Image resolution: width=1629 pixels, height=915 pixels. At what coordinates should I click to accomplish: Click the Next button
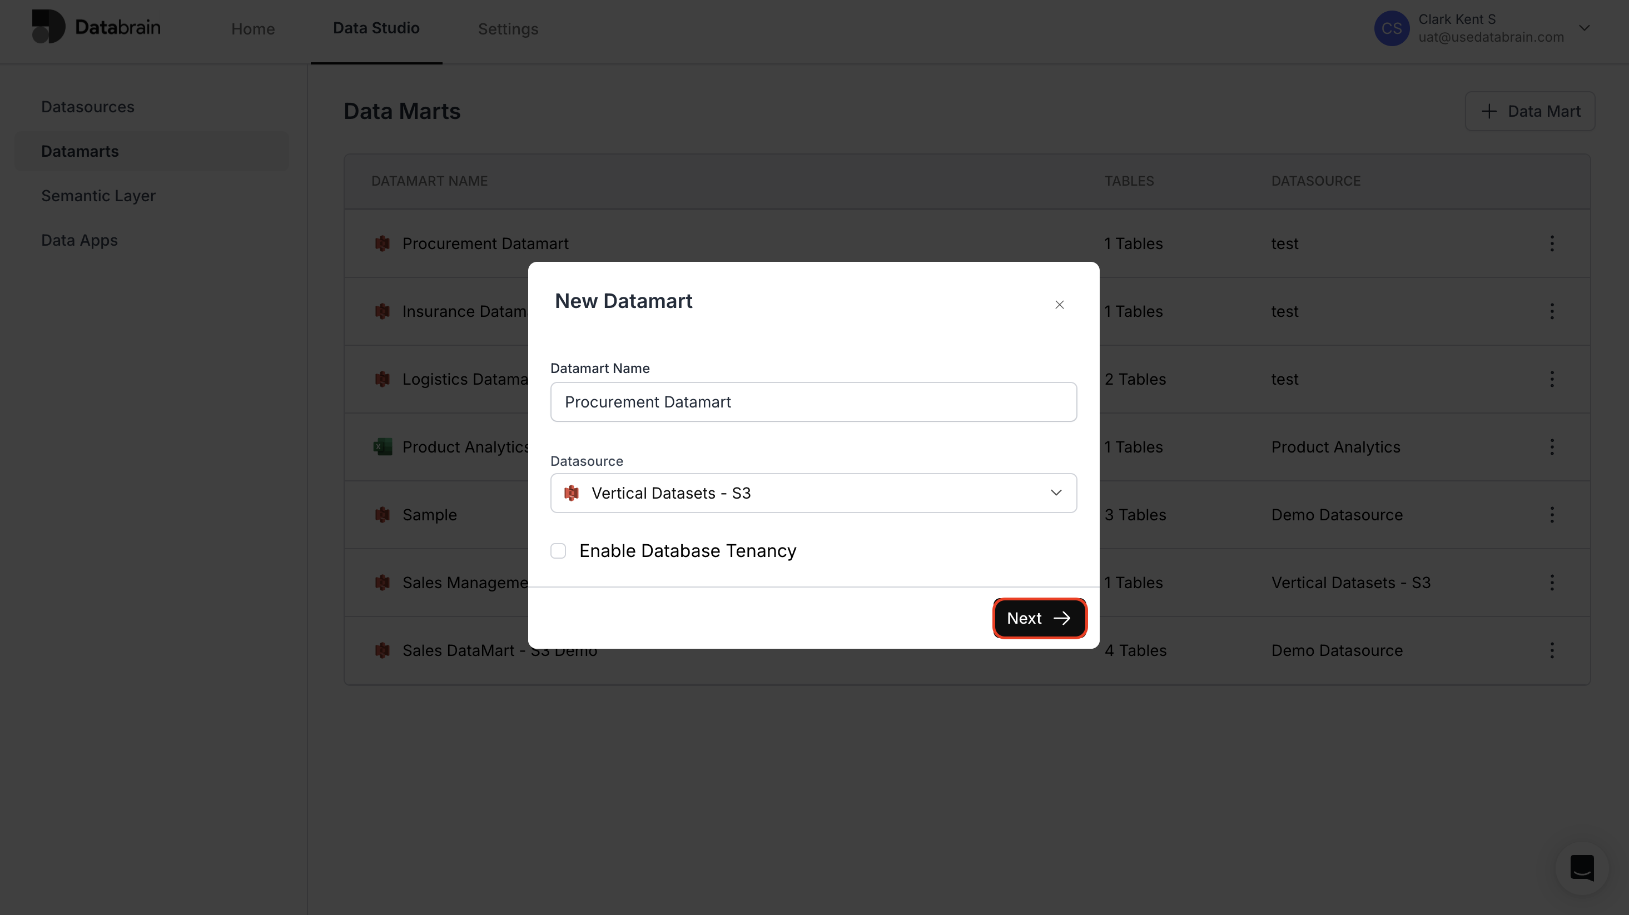point(1039,618)
